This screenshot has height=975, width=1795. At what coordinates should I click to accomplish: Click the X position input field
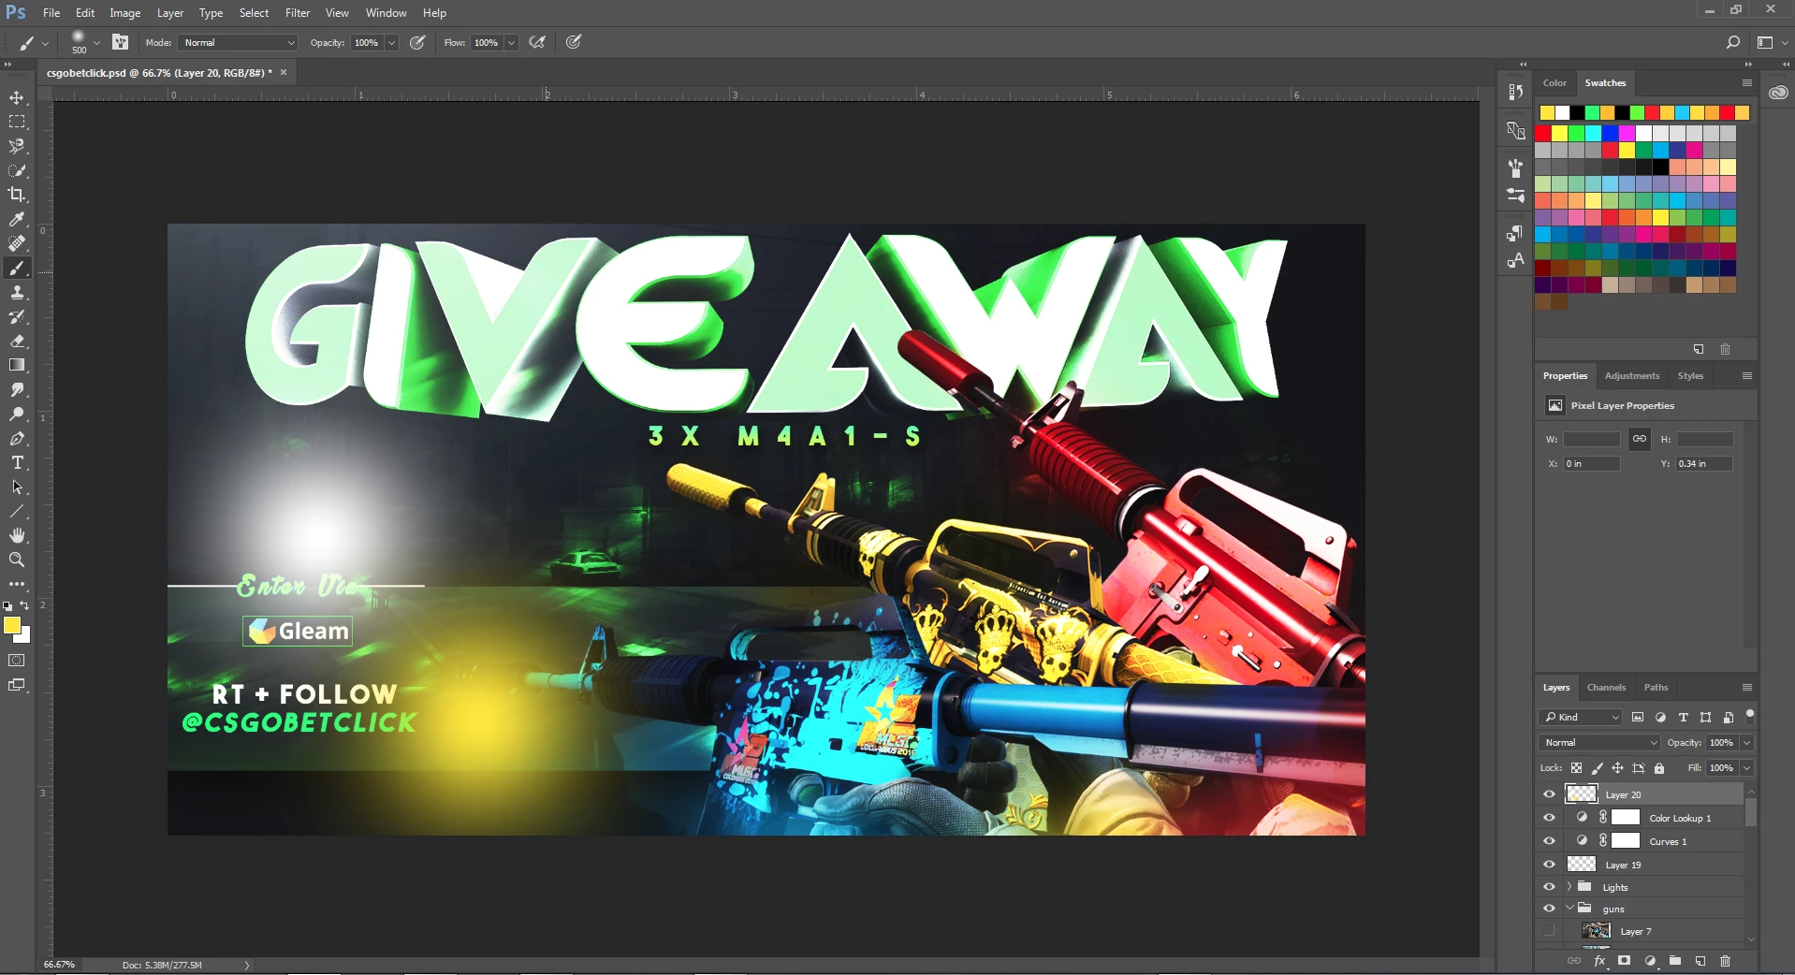1591,463
